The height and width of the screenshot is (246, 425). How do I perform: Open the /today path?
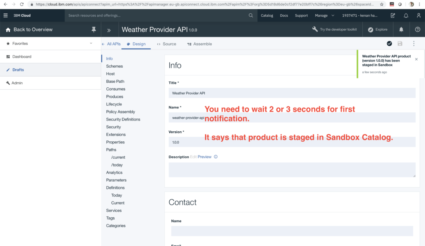[x=117, y=165]
